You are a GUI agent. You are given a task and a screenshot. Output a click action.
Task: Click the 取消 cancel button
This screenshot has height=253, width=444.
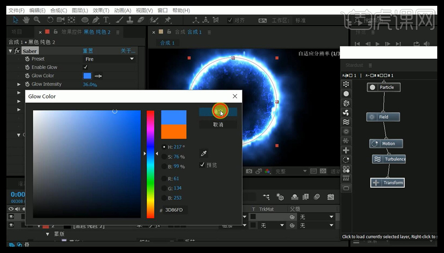[x=218, y=124]
